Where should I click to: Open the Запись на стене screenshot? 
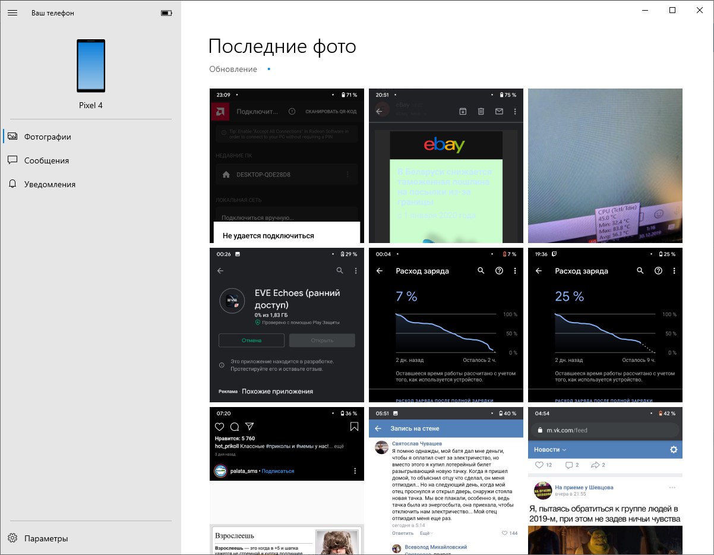point(446,481)
